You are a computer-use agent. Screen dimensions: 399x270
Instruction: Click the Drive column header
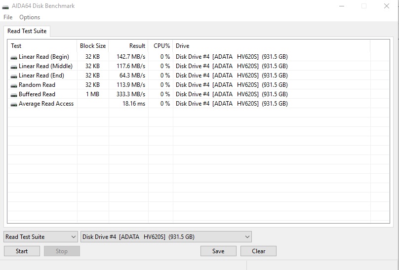272,46
